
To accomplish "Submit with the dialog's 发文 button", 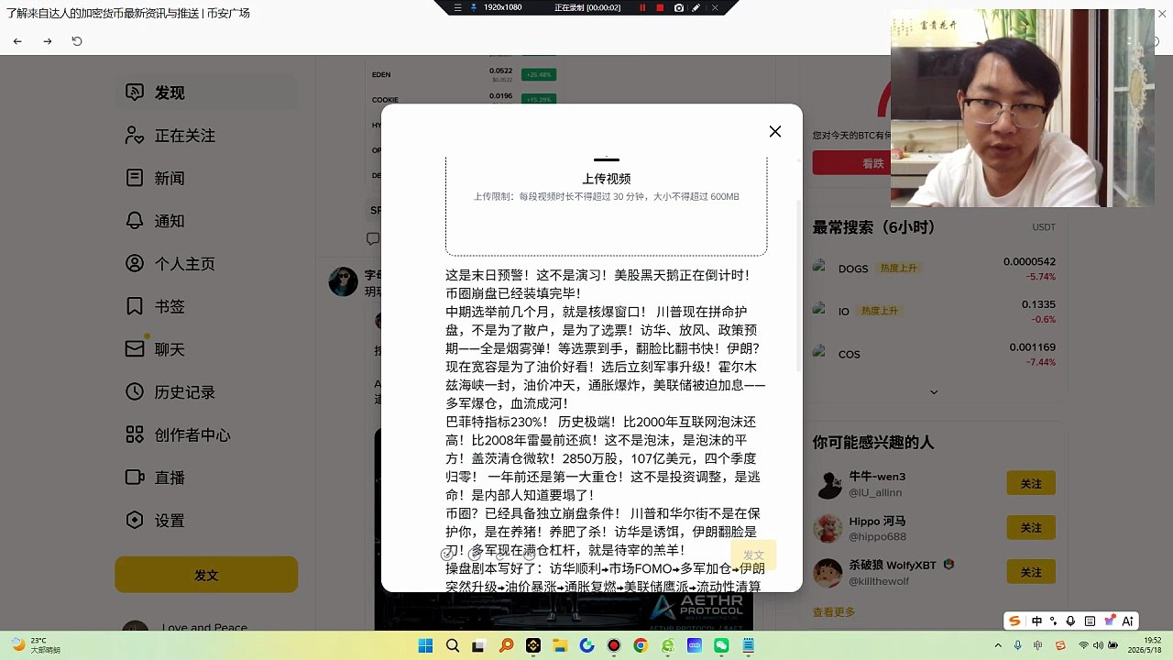I will (x=753, y=555).
